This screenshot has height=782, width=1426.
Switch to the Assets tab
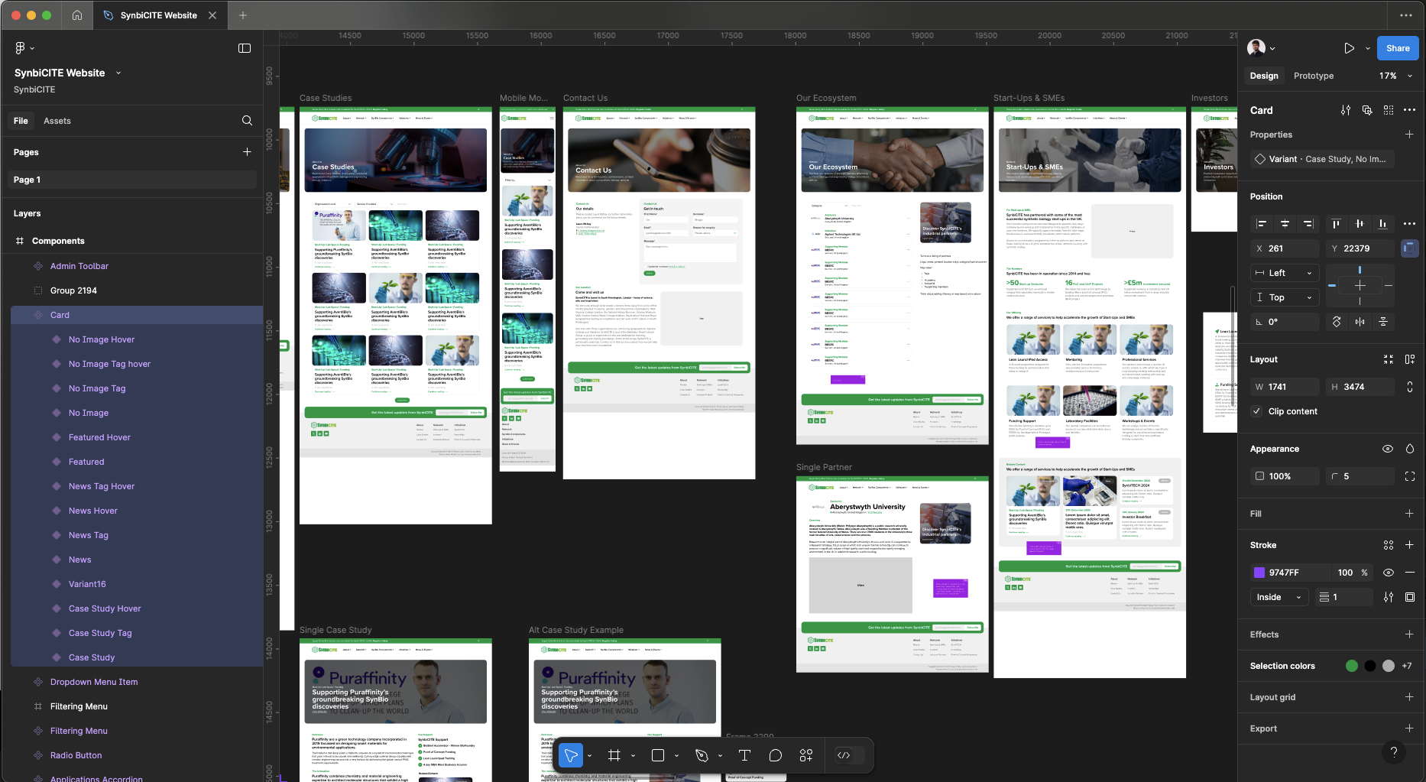(57, 121)
